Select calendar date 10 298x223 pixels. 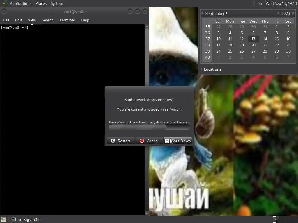(218, 39)
